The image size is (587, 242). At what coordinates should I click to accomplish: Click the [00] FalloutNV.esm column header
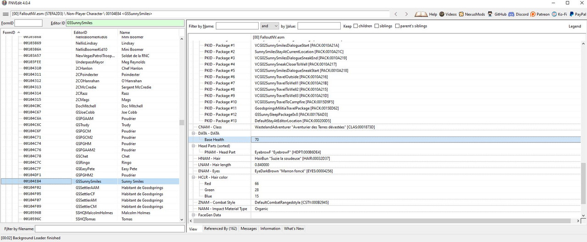coord(415,37)
